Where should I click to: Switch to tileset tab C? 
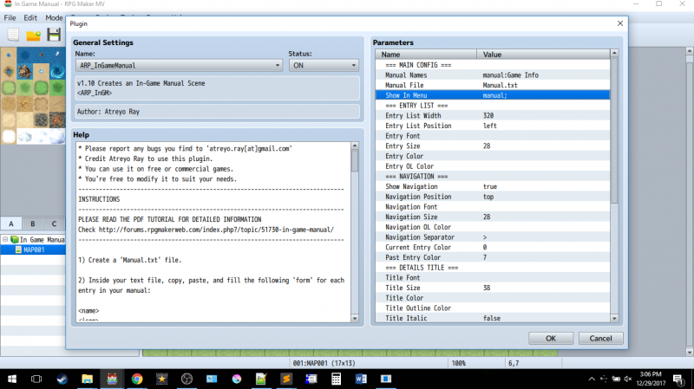pyautogui.click(x=54, y=224)
